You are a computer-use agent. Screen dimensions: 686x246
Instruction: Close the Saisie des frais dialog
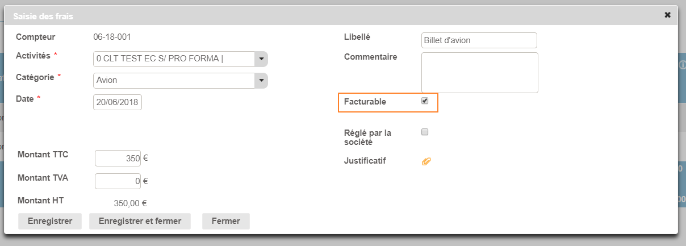pyautogui.click(x=667, y=15)
